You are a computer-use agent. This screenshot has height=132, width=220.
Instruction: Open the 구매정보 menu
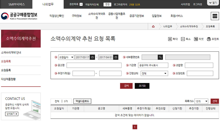coord(77,16)
